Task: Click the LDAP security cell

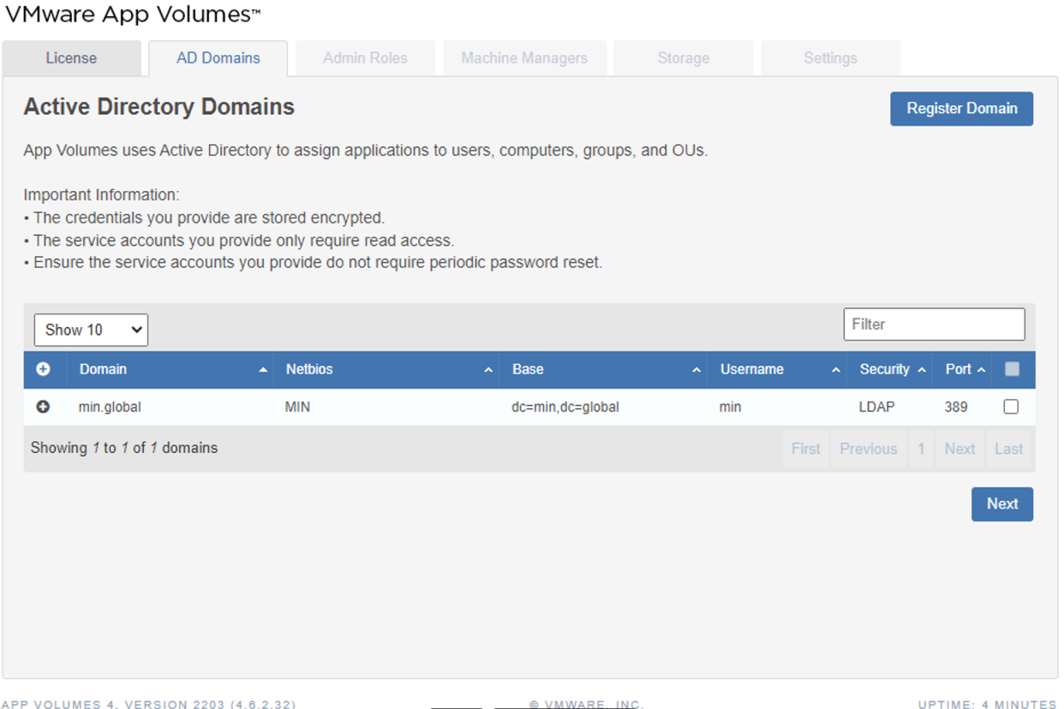Action: click(x=876, y=407)
